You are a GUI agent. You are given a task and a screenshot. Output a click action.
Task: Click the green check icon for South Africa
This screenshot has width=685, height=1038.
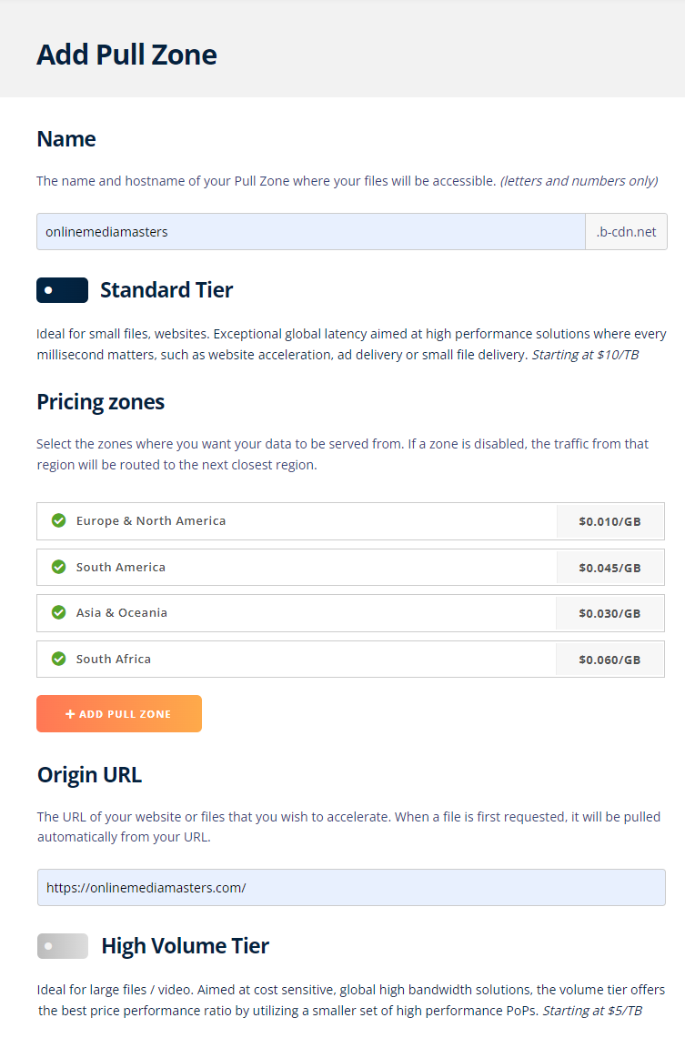[x=58, y=659]
